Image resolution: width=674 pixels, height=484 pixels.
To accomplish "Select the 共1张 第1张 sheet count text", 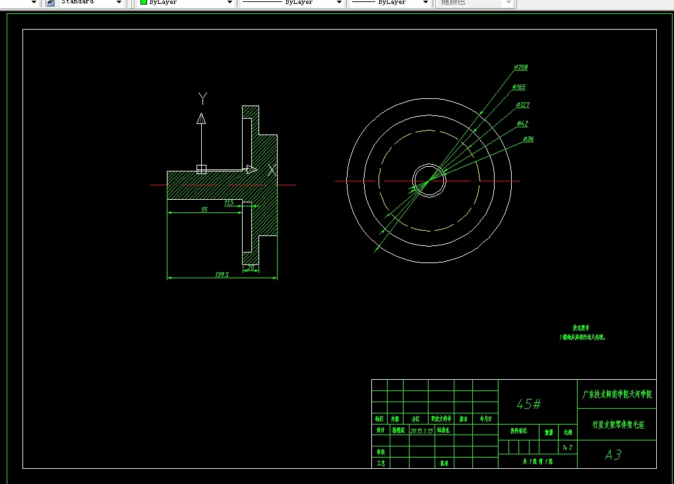I will 537,462.
